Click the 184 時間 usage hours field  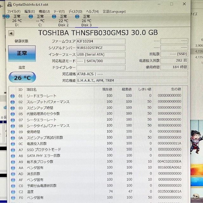click(174, 67)
